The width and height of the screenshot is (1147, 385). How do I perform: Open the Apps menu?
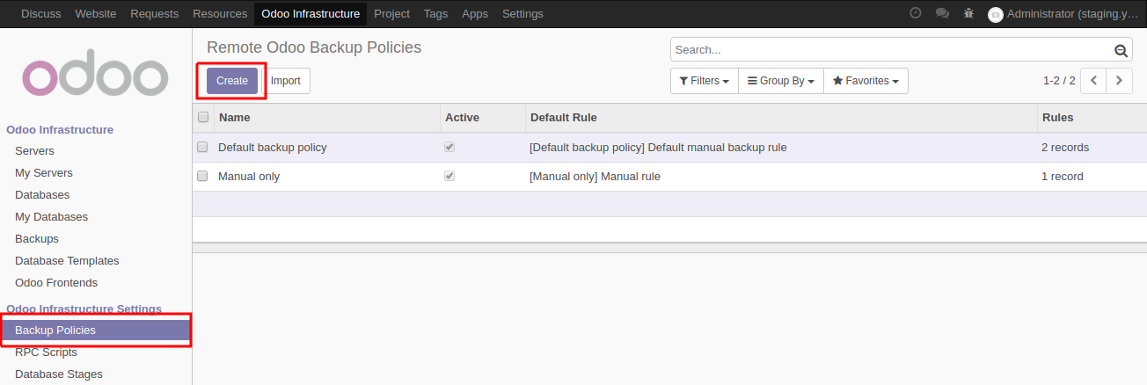475,13
